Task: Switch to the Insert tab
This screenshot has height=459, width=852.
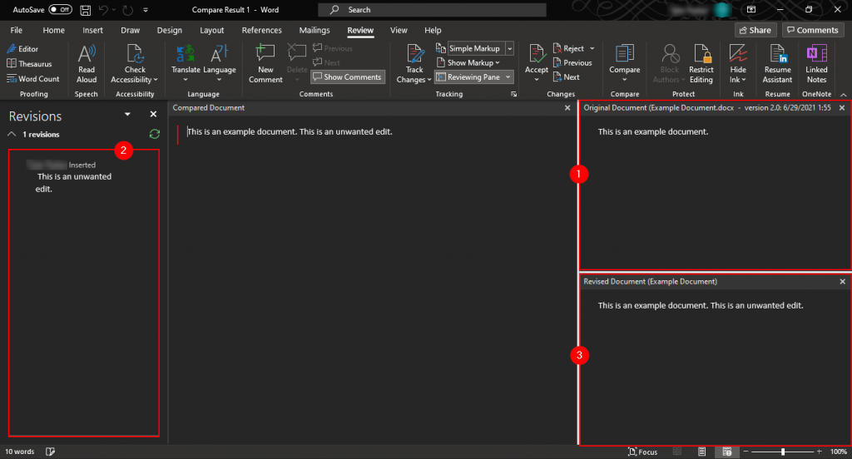Action: [x=92, y=31]
